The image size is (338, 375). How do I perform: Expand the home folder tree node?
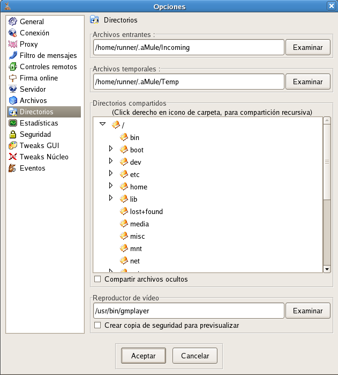coord(111,186)
